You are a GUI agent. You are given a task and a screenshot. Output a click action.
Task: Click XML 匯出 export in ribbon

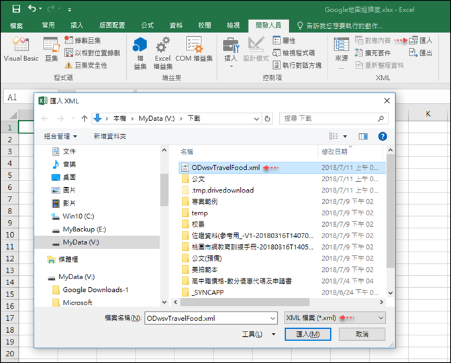(421, 53)
